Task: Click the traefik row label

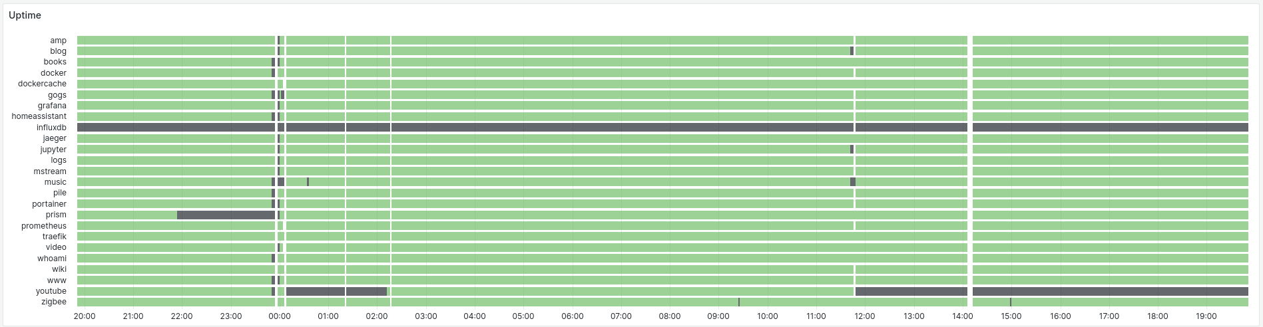Action: (55, 237)
